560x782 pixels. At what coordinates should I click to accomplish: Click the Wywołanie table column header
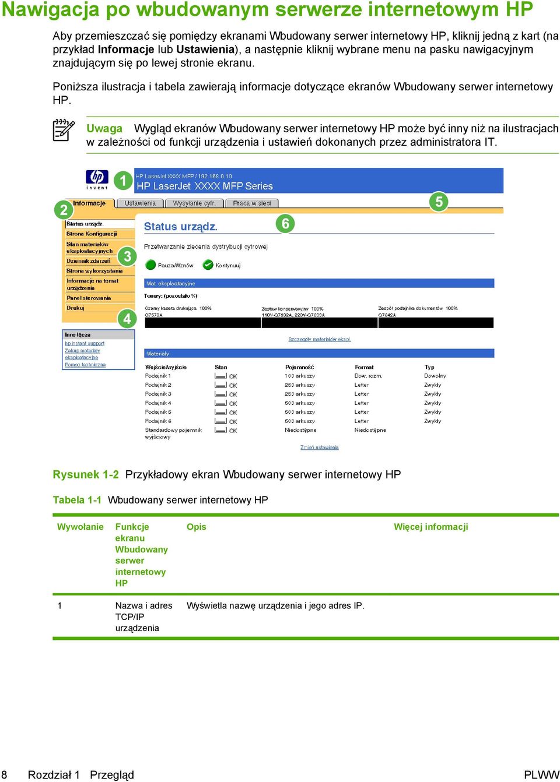80,527
